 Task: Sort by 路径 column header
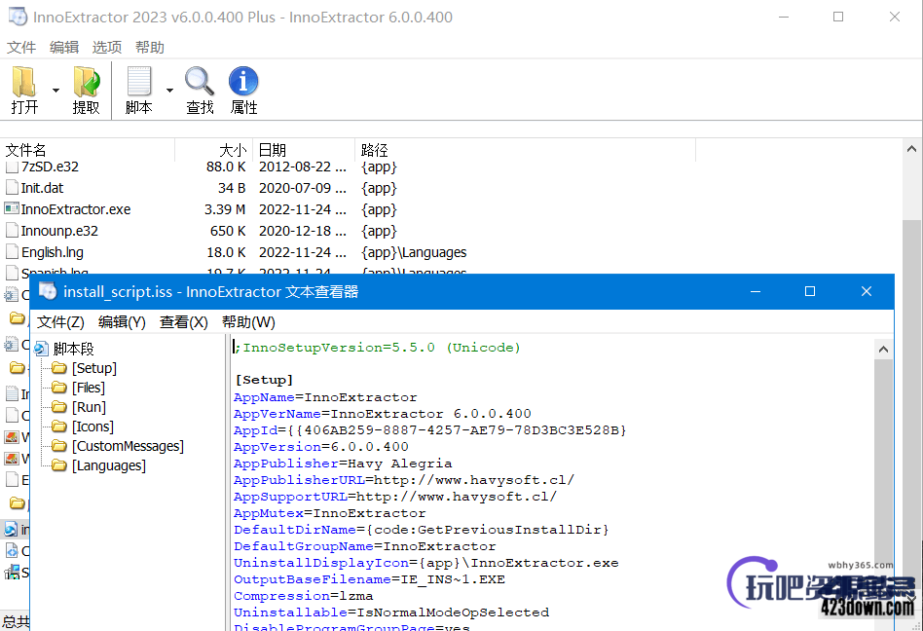[525, 150]
